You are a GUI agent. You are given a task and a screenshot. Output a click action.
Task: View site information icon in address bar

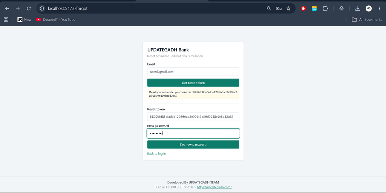click(42, 8)
